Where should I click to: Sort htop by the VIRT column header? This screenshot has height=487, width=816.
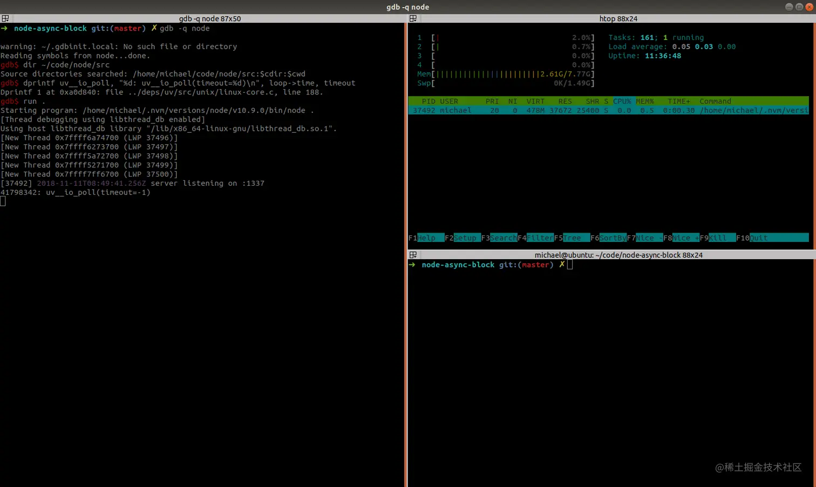click(535, 102)
